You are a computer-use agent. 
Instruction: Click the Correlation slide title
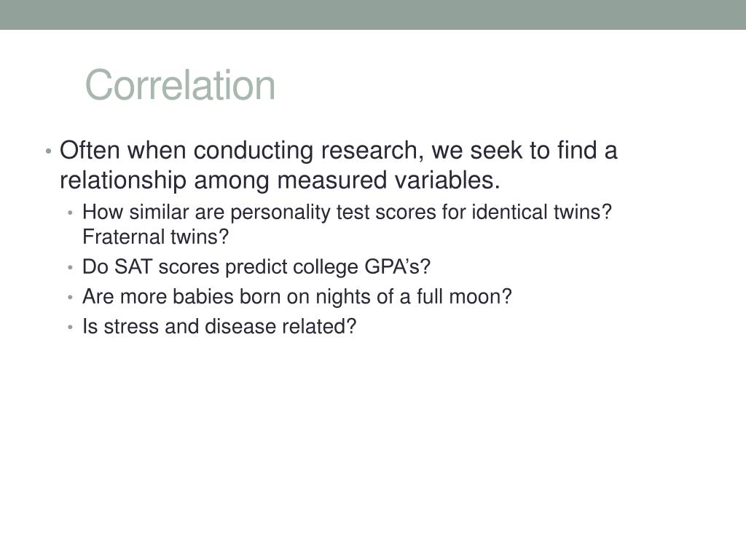(x=180, y=85)
